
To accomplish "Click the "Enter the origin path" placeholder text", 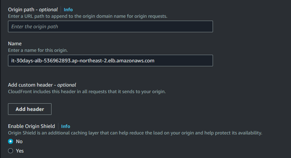I will pyautogui.click(x=35, y=26).
